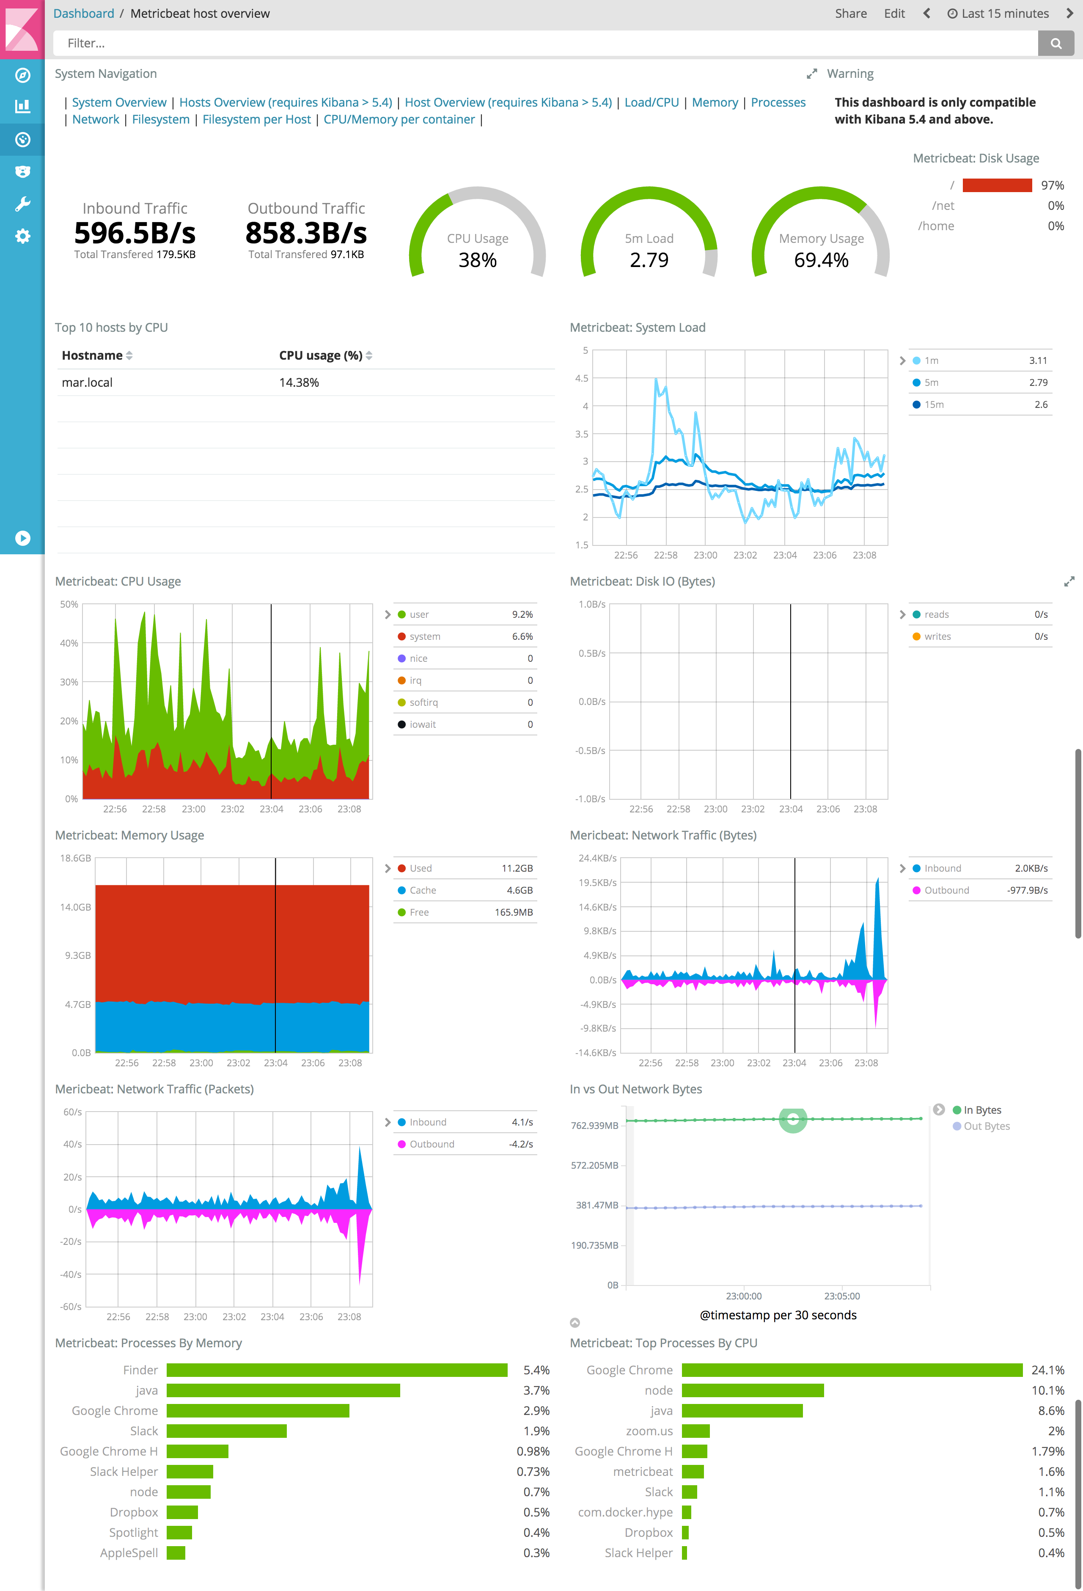Click the search magnifier button
The height and width of the screenshot is (1591, 1083).
(x=1056, y=43)
